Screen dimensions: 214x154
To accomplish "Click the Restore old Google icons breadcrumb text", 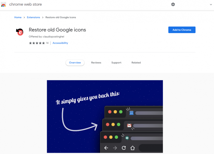I will tap(61, 17).
